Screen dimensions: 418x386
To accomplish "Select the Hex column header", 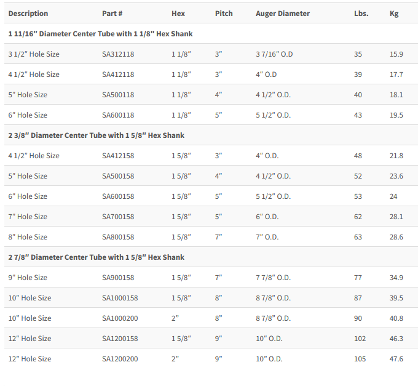I will click(x=178, y=14).
